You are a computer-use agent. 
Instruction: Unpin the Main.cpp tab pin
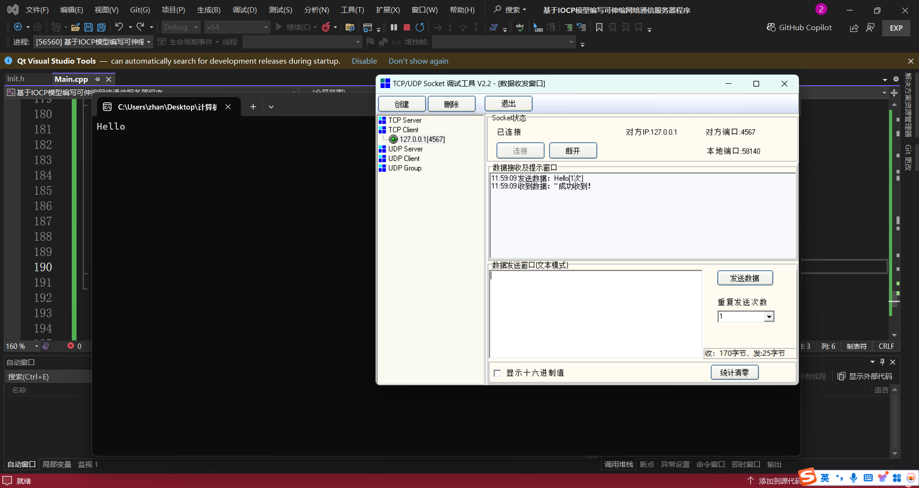pos(98,79)
